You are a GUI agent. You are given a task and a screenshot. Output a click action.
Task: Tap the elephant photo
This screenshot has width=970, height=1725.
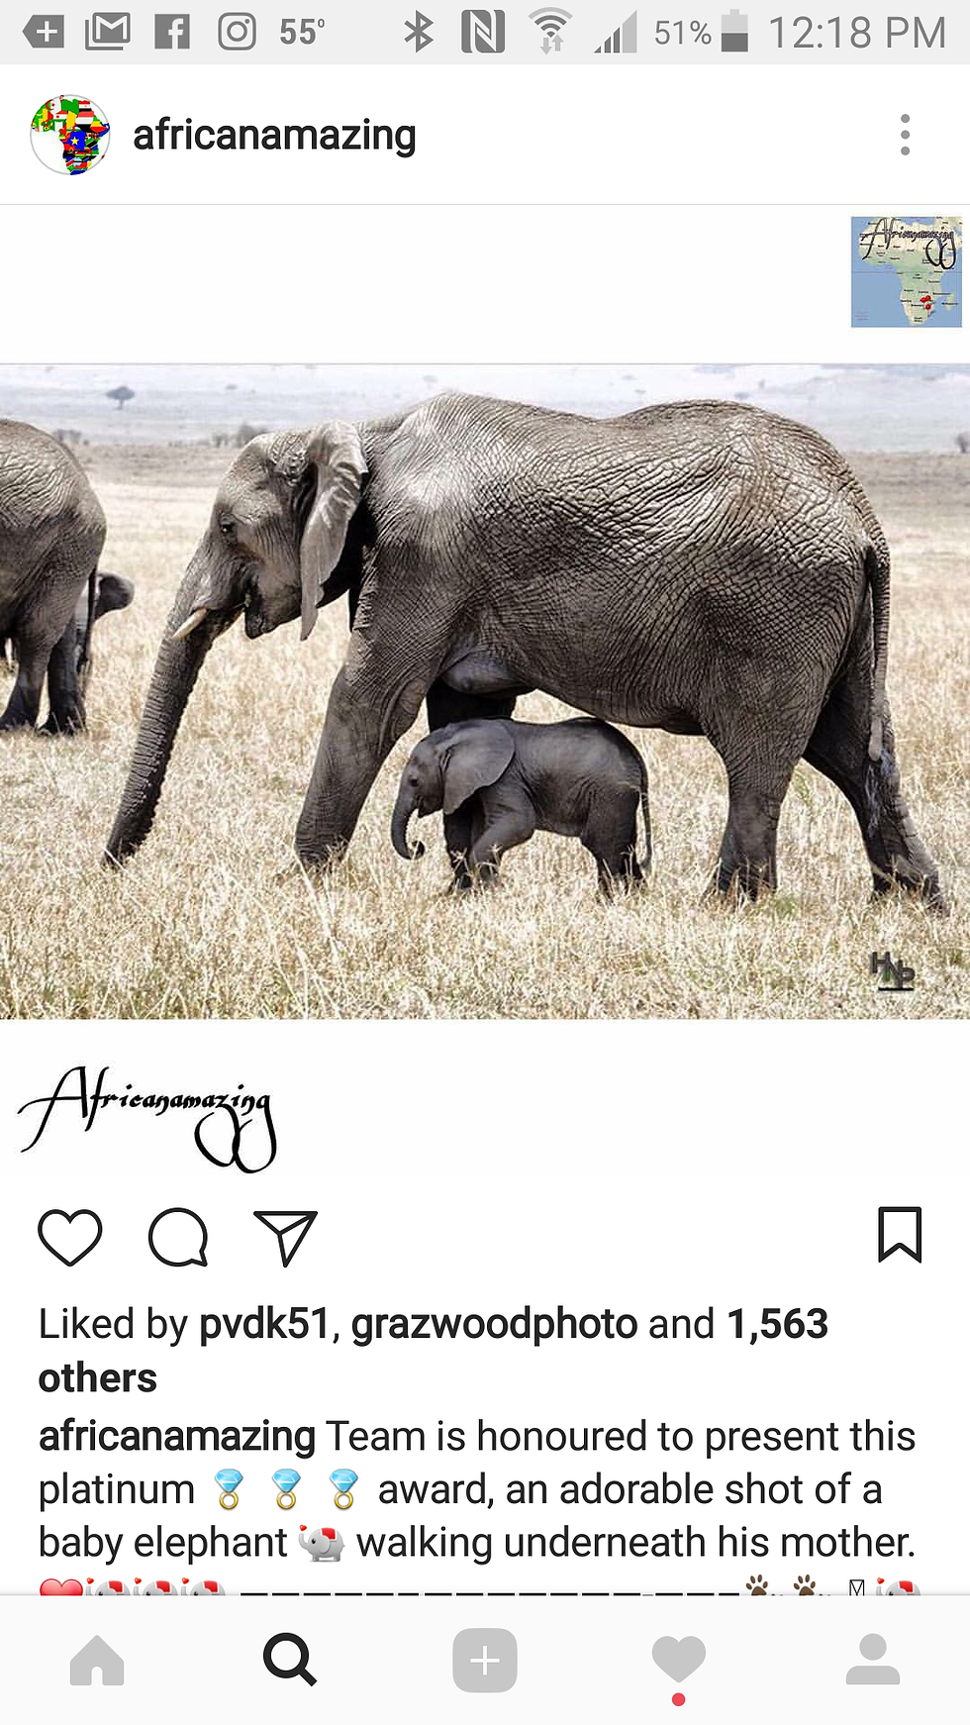(485, 692)
